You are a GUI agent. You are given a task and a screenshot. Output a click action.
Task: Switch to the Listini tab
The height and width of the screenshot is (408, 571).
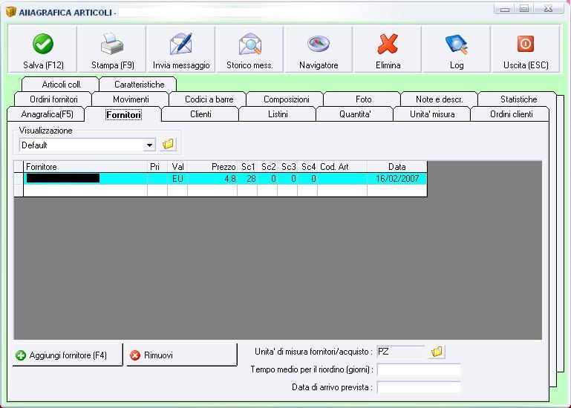(278, 114)
